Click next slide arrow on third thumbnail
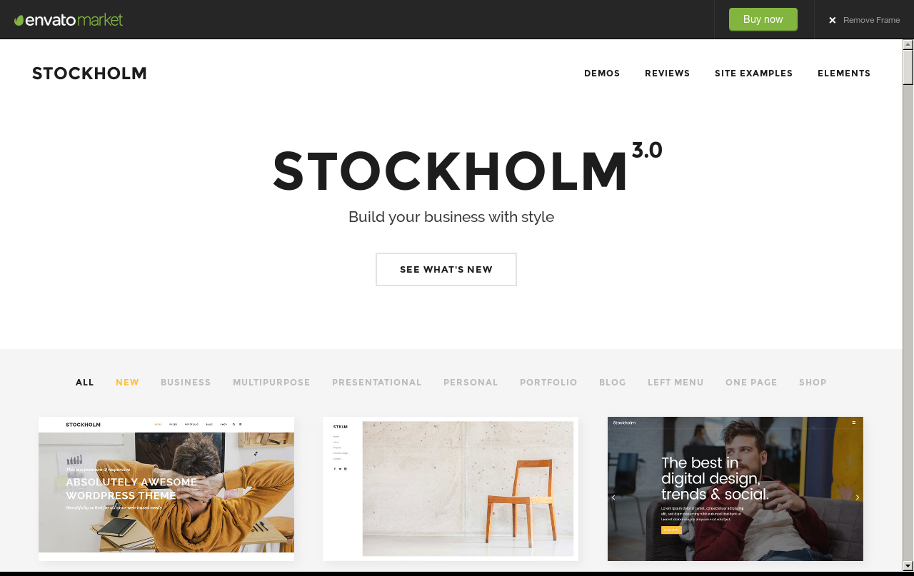Screen dimensions: 914x576 click(857, 497)
